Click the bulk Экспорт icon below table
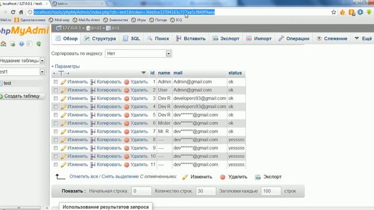This screenshot has height=210, width=374. click(x=258, y=177)
